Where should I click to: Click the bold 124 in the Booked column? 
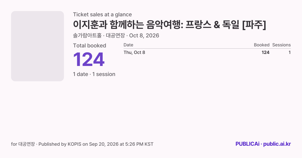266,52
